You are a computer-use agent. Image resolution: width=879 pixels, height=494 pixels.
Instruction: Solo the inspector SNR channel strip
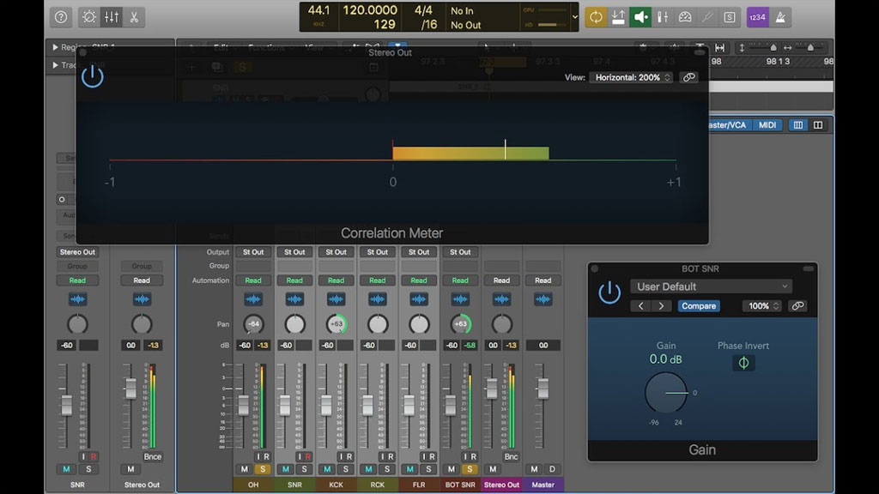88,469
